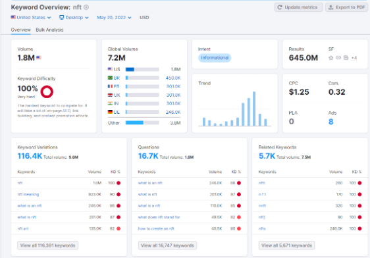View all 5,671 keywords

(286, 245)
